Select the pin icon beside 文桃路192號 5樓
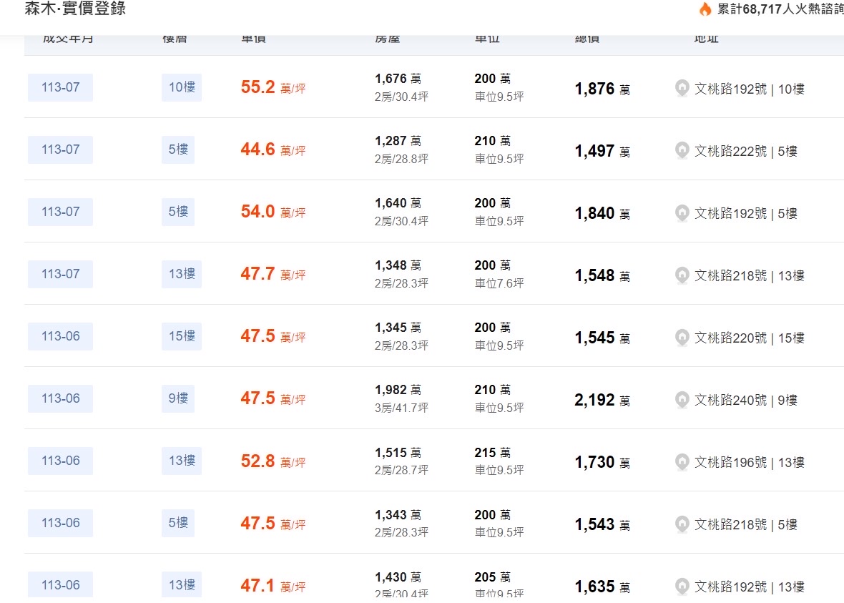 point(682,213)
